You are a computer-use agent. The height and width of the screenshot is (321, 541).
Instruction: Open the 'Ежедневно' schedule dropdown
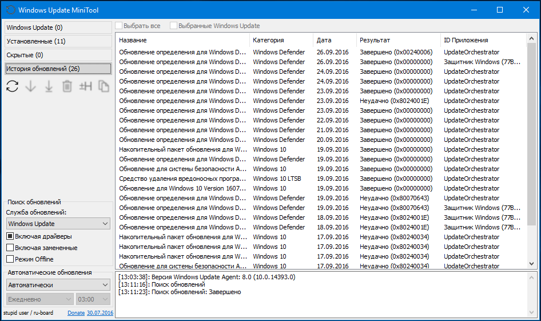coord(39,299)
